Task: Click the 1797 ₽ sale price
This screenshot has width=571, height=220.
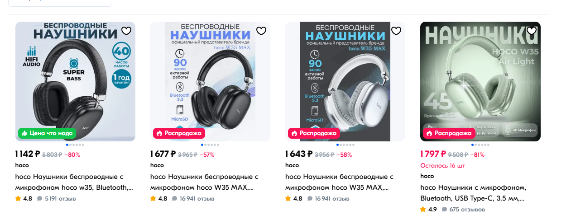Action: pos(433,154)
